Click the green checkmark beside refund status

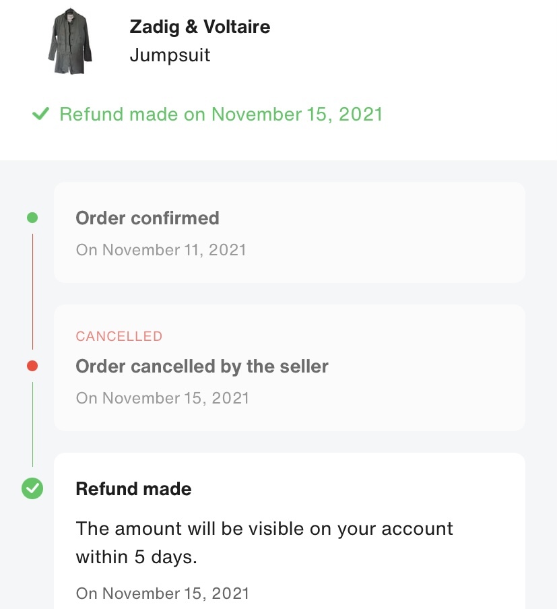pos(41,114)
